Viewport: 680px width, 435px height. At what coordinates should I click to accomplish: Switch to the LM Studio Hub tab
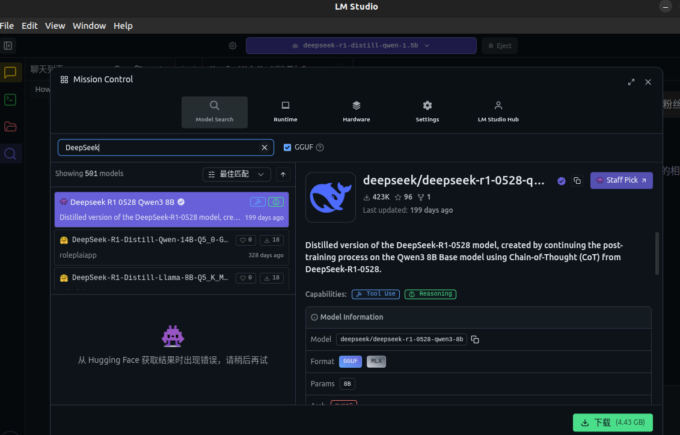498,112
